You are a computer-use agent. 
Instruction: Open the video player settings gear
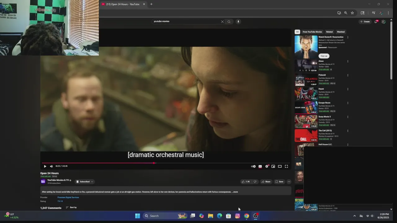pos(267,166)
